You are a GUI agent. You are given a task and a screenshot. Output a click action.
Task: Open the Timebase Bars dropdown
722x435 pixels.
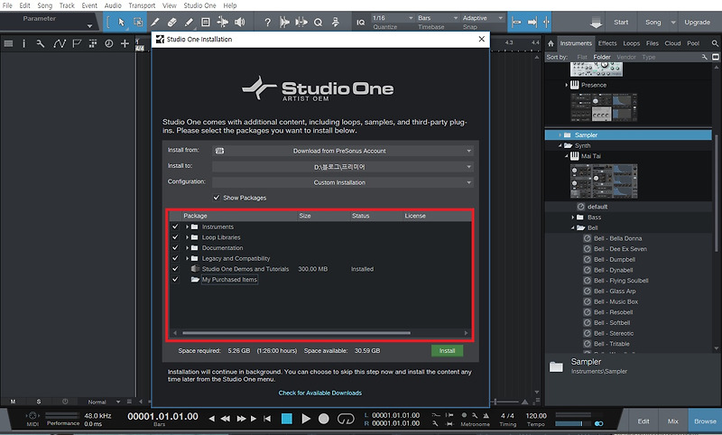[x=438, y=18]
